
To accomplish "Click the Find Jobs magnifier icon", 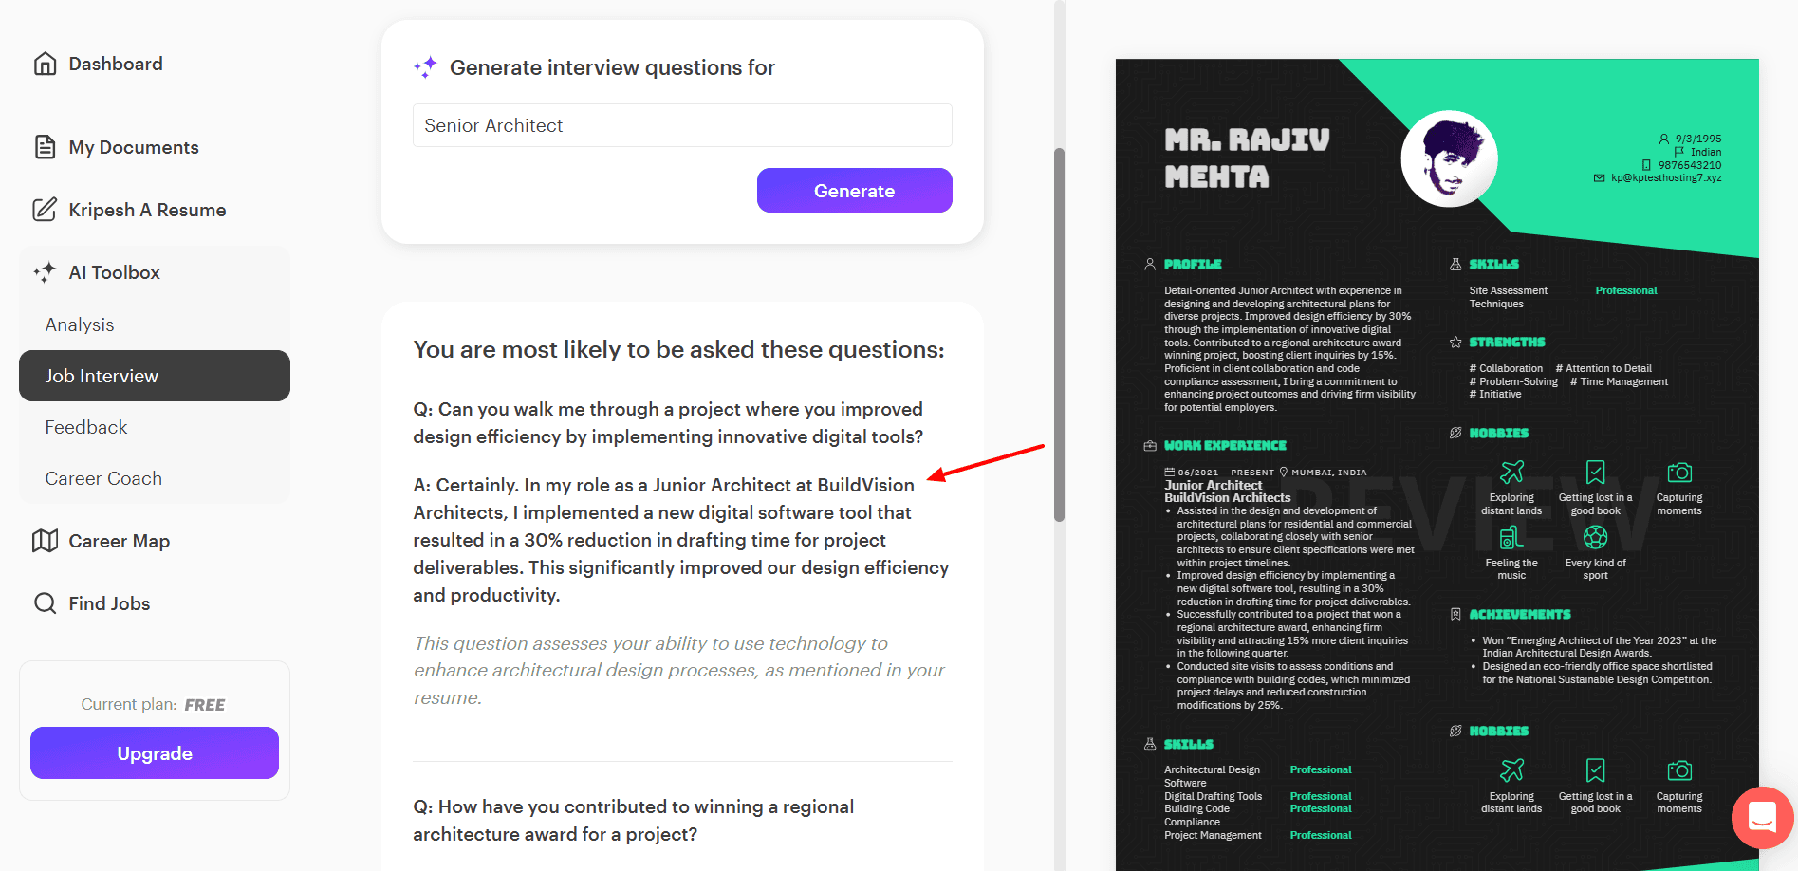I will tap(45, 603).
